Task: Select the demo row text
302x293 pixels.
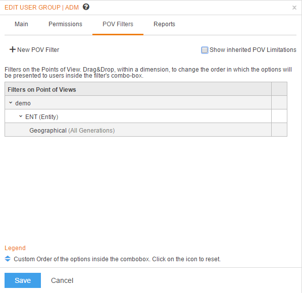Action: pos(23,103)
